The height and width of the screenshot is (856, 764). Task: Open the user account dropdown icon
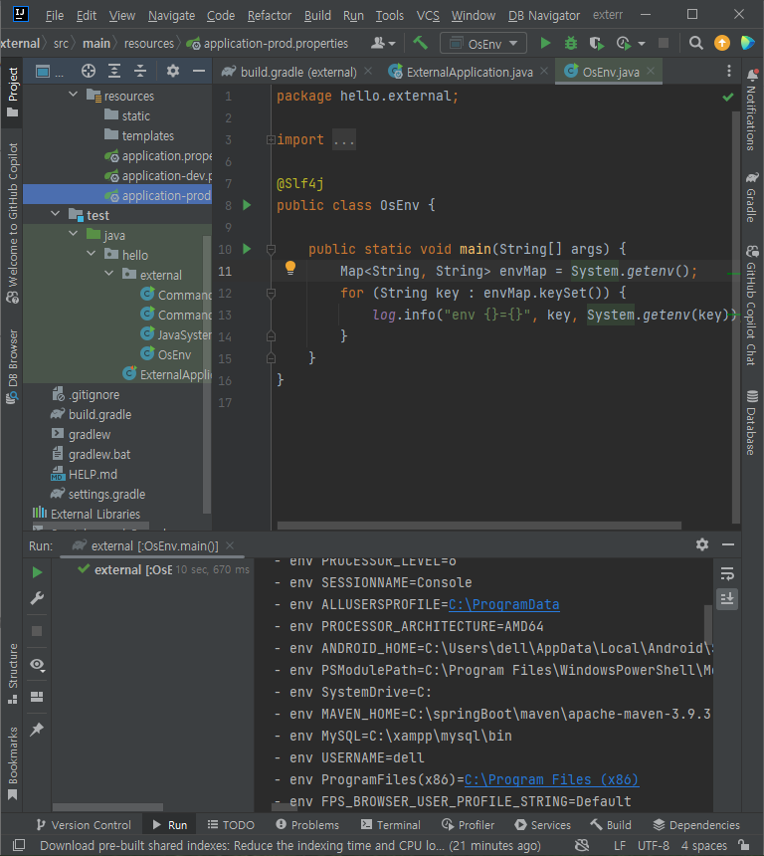[383, 43]
